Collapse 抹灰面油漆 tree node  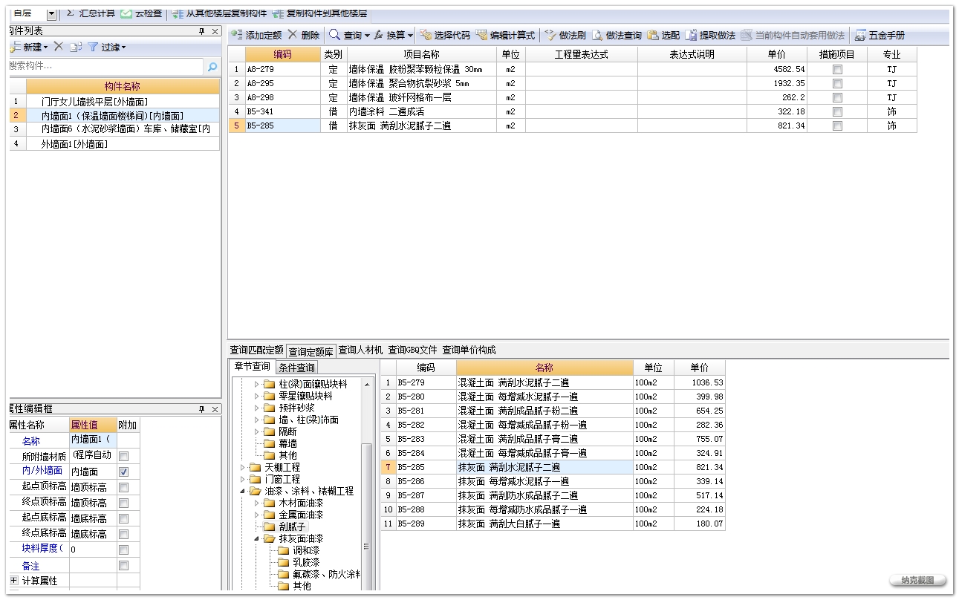click(x=257, y=538)
